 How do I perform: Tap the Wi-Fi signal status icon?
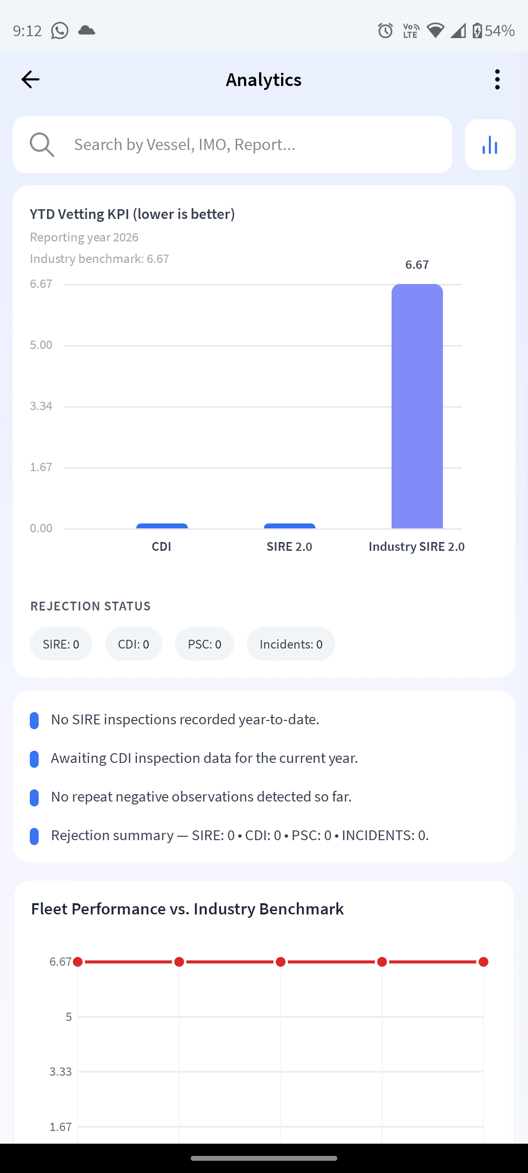435,31
